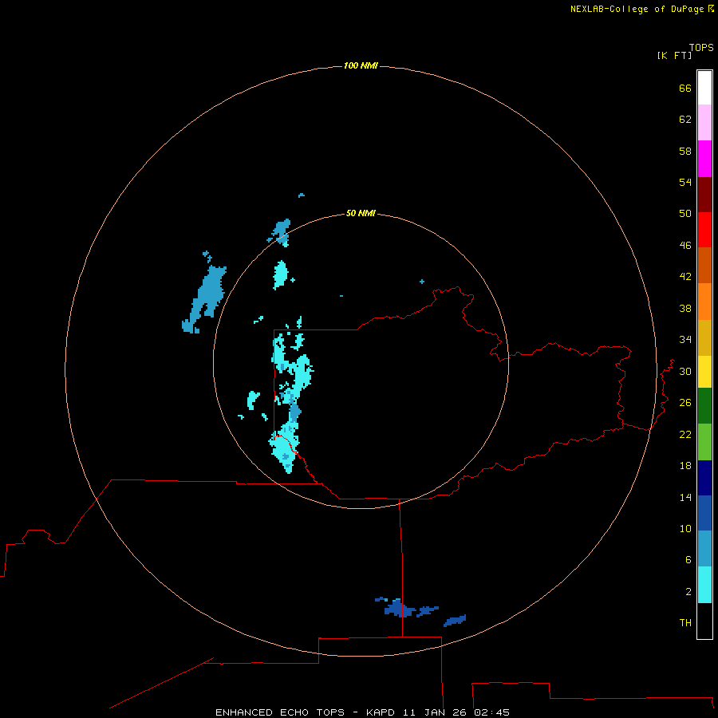
Task: Click the TOPS legend title
Action: coord(701,47)
